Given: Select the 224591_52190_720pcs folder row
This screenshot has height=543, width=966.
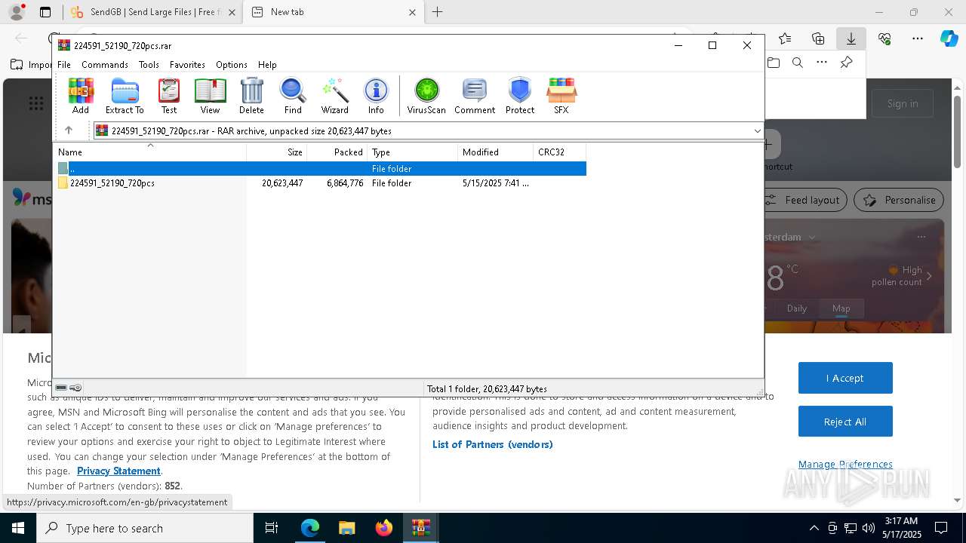Looking at the screenshot, I should (x=321, y=183).
